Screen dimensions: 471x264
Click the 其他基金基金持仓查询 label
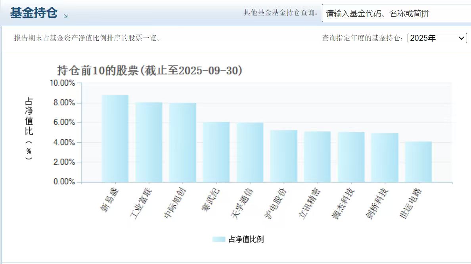[281, 13]
